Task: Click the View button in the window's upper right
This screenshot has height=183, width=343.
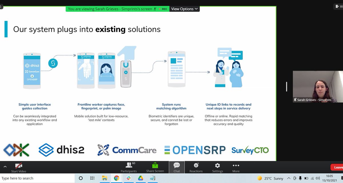Action: [x=338, y=7]
